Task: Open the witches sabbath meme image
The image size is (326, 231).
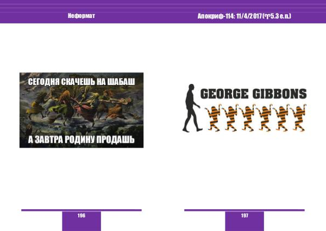Action: point(81,111)
